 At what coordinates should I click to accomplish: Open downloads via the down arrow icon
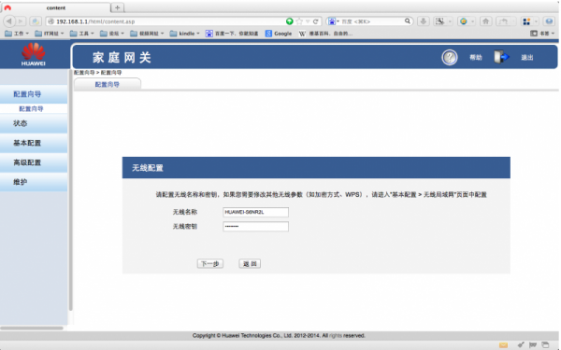[x=424, y=21]
